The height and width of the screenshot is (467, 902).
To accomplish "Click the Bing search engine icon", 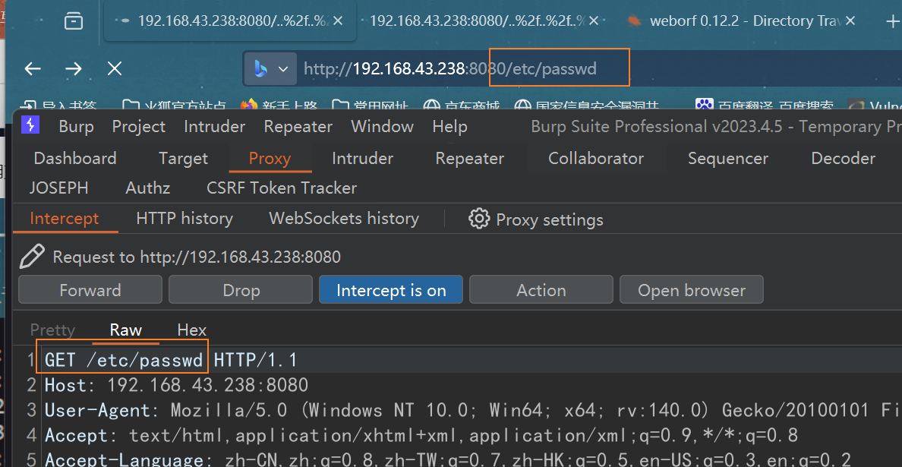I will (x=260, y=69).
